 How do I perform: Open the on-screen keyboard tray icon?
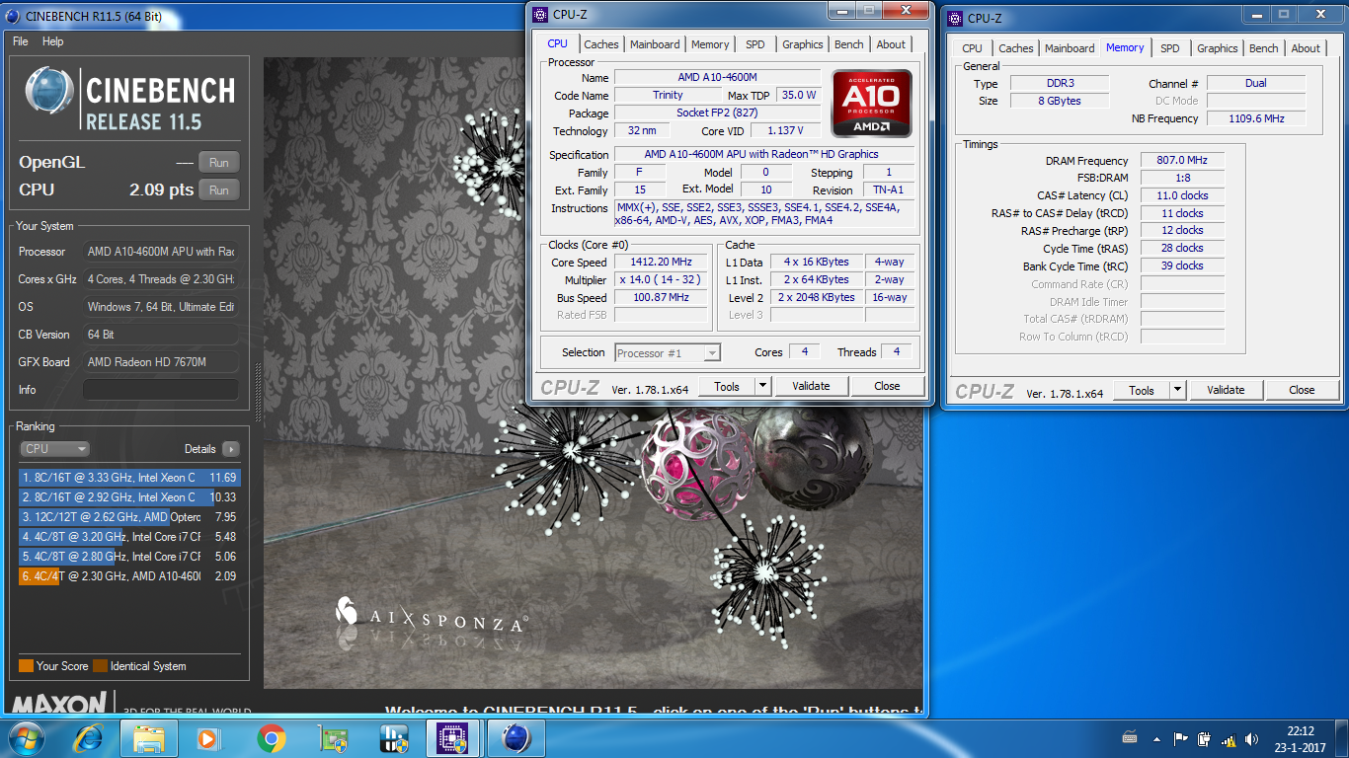pos(1130,738)
